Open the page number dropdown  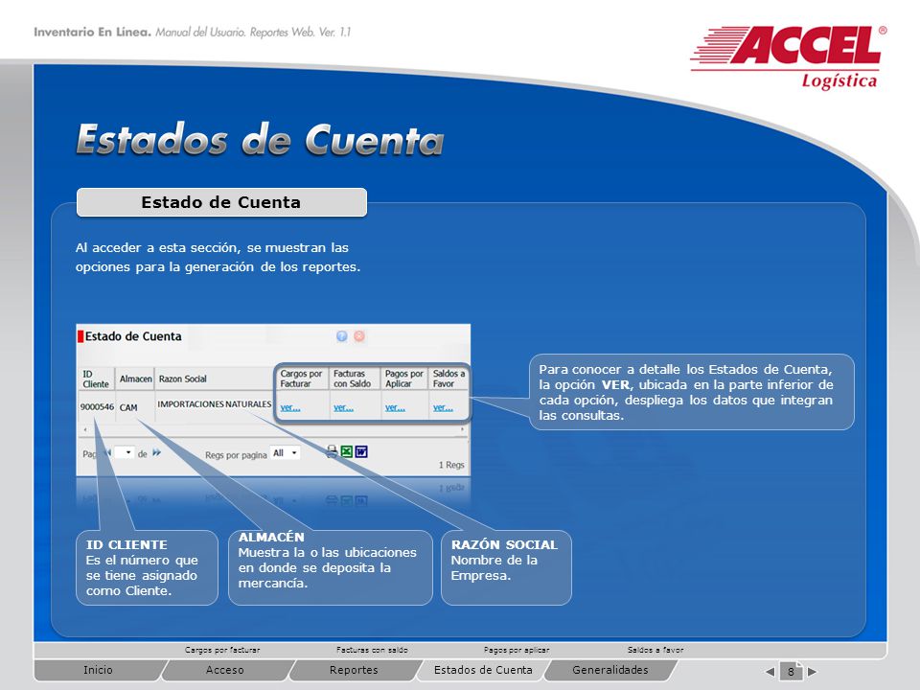coord(125,452)
